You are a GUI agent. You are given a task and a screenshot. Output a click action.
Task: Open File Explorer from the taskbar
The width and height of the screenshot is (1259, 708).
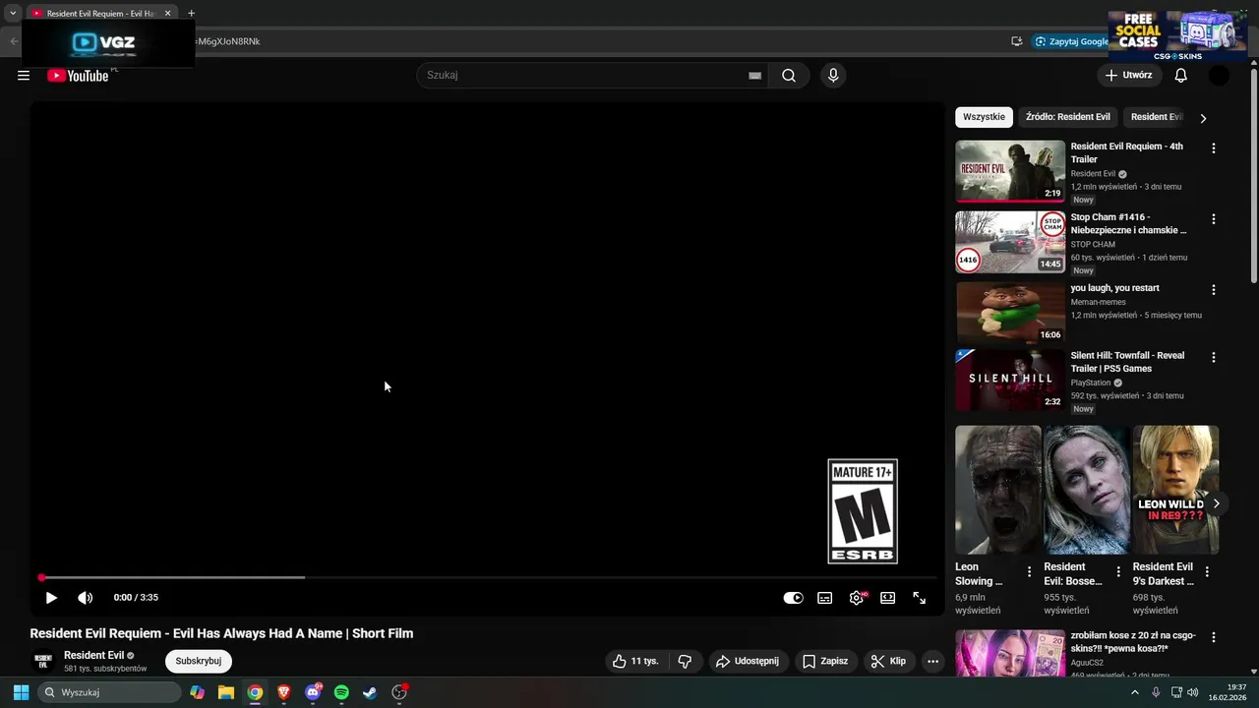pos(226,692)
